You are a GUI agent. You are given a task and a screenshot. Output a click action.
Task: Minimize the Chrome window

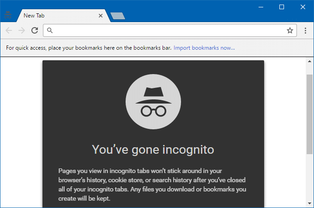pos(261,7)
